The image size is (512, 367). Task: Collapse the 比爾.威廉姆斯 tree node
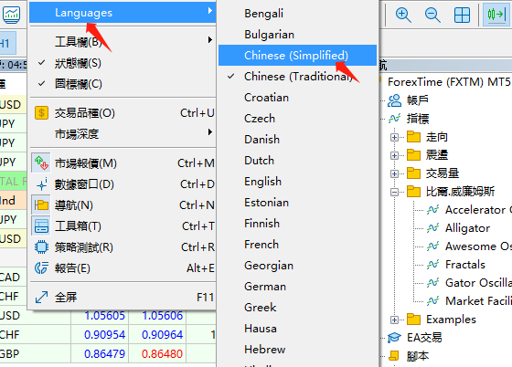[394, 192]
